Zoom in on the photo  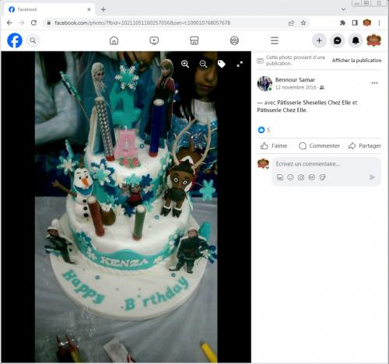click(x=185, y=64)
